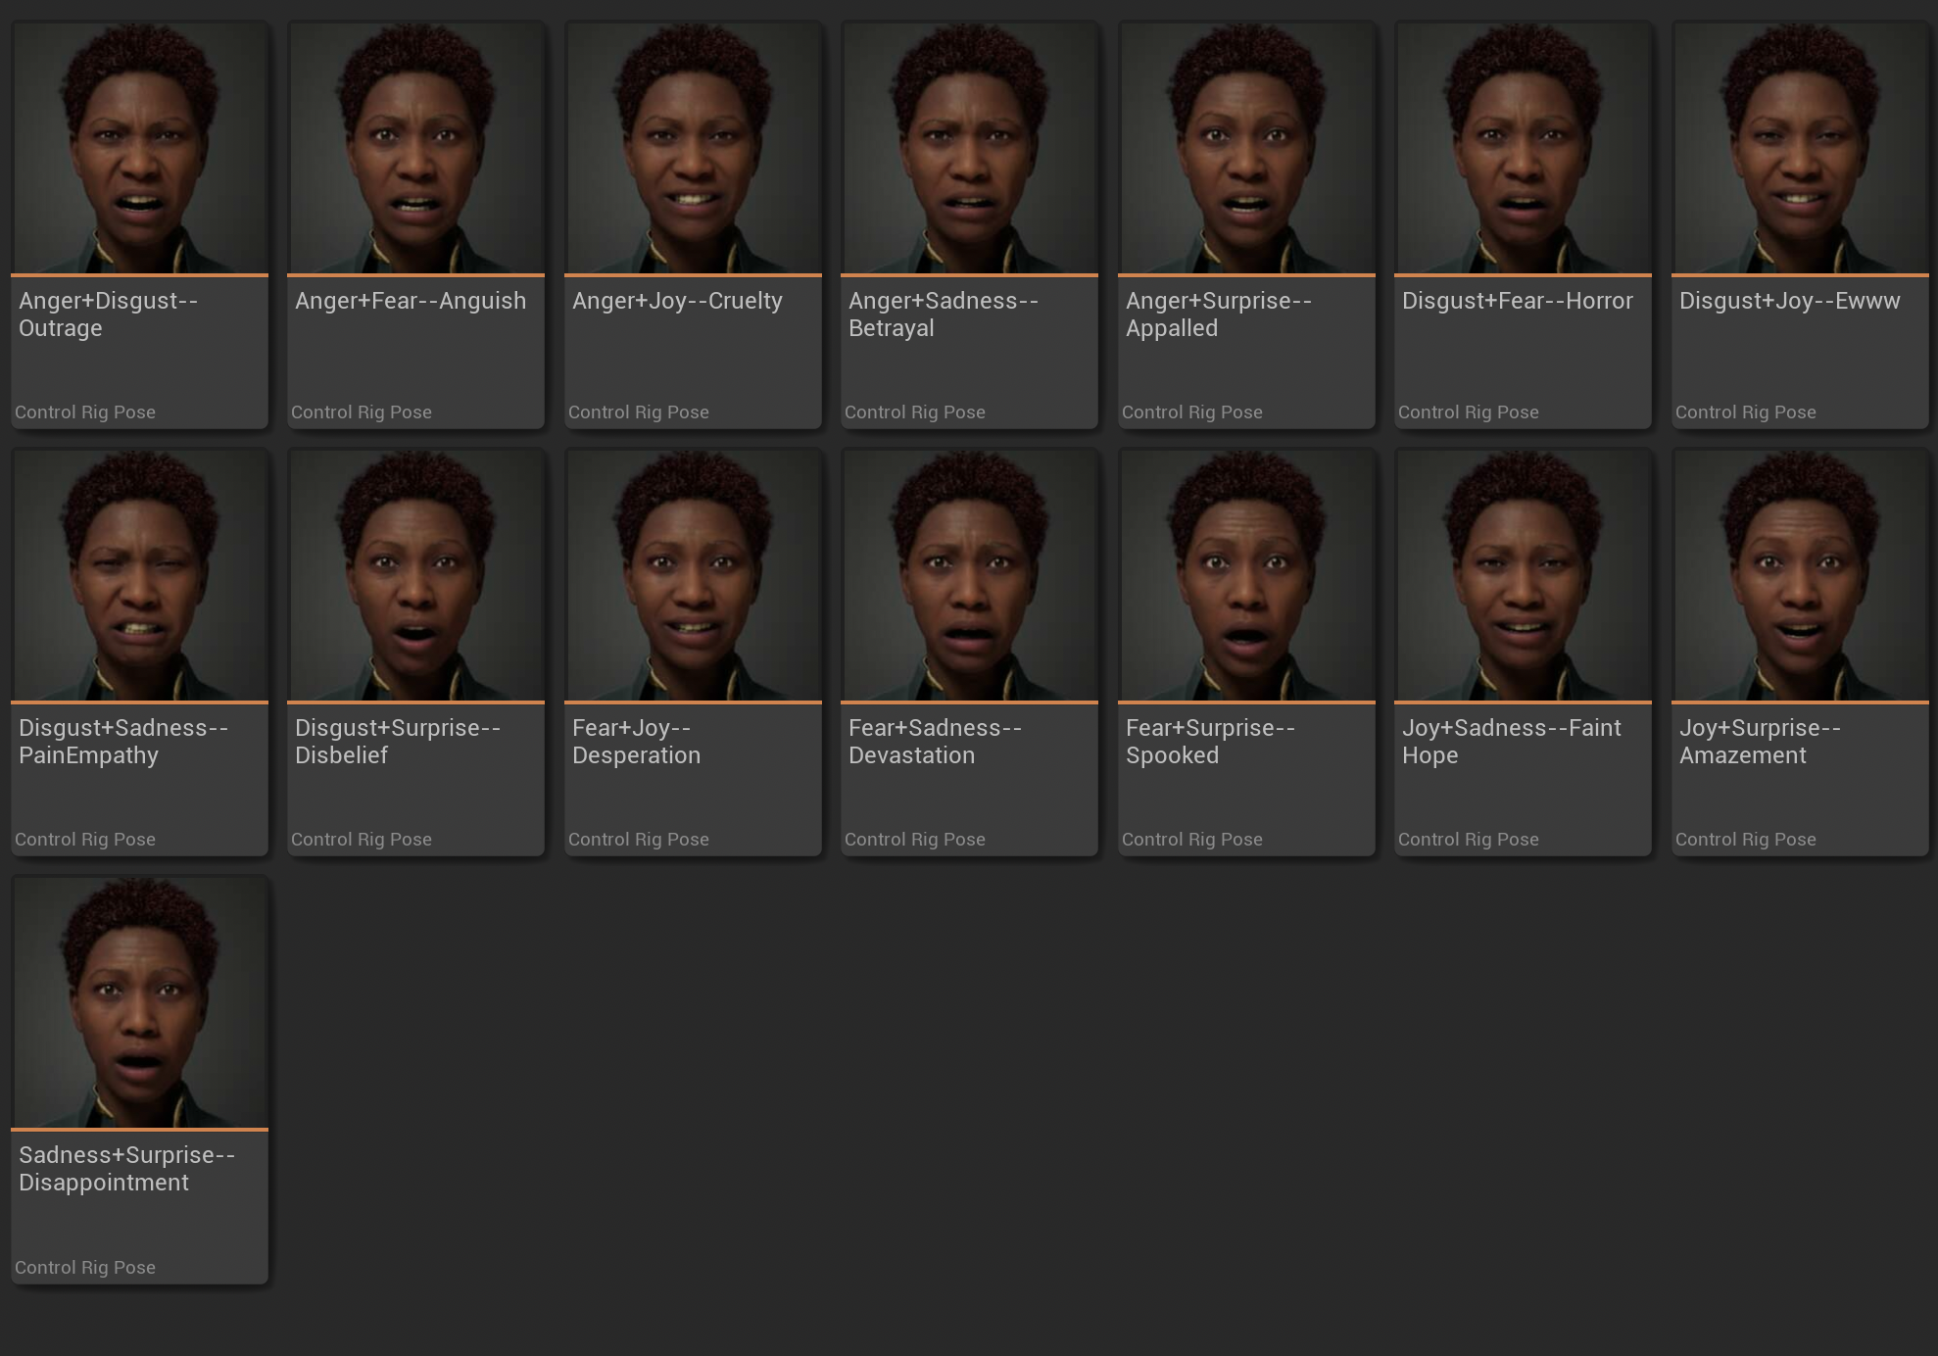Choose the Anger+Surprise--Appalled pose thumbnail
The height and width of the screenshot is (1356, 1938).
(1246, 148)
